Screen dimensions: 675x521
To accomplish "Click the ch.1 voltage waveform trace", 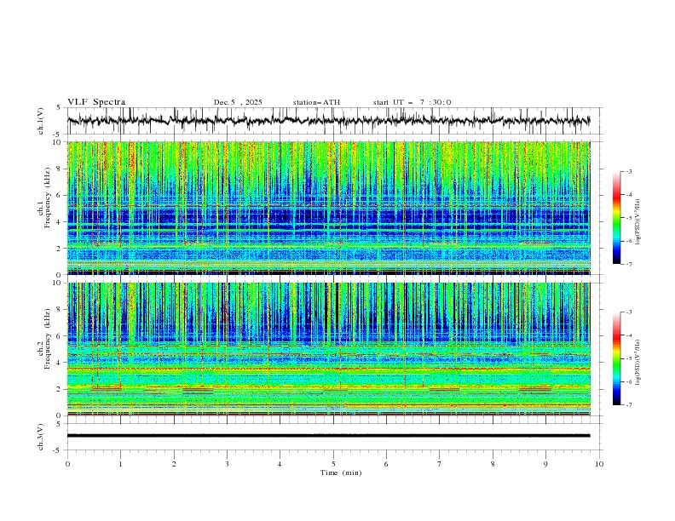I will pos(328,121).
